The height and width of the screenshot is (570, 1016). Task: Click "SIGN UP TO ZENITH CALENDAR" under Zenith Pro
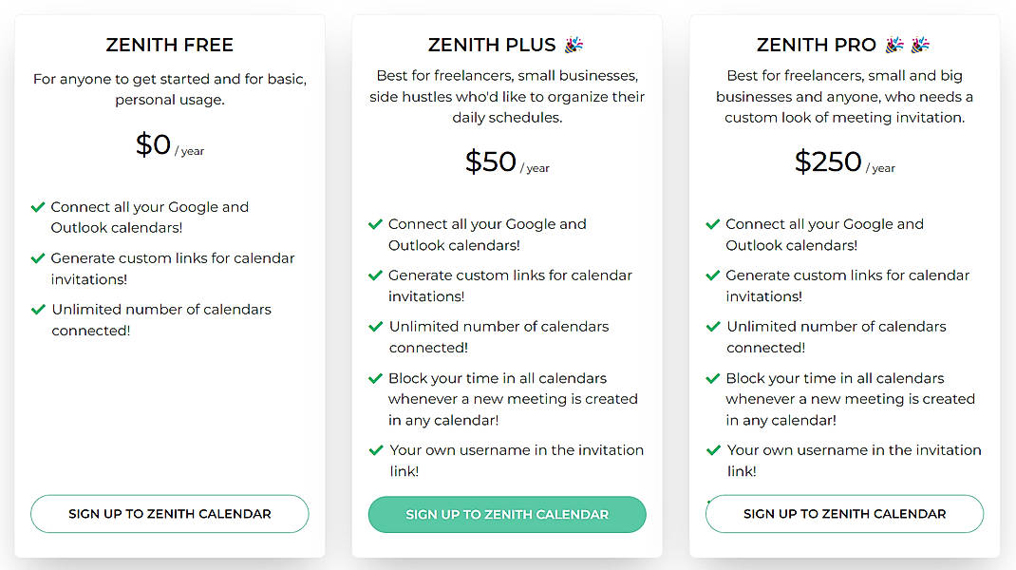843,513
